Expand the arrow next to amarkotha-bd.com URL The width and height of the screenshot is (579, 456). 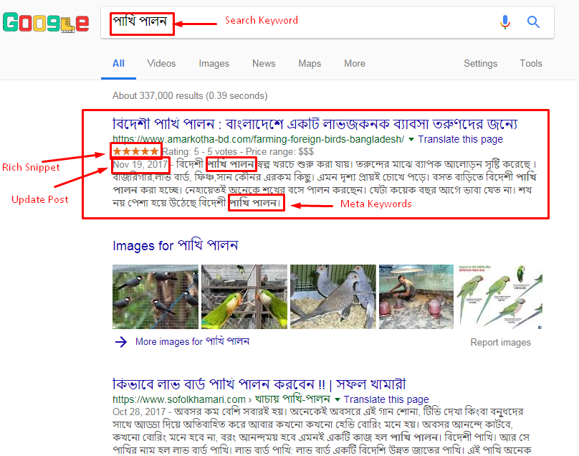pos(411,139)
